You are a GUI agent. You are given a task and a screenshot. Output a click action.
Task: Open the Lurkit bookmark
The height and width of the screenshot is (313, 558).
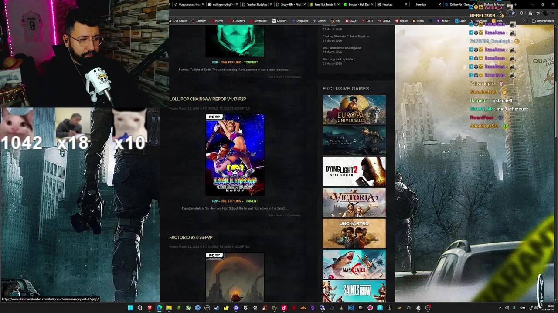pyautogui.click(x=461, y=21)
